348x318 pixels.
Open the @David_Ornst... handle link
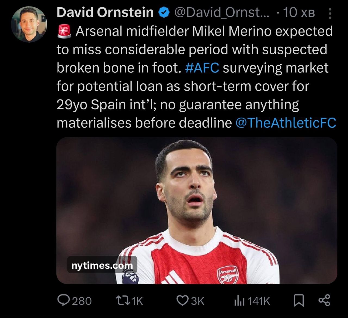pos(222,12)
